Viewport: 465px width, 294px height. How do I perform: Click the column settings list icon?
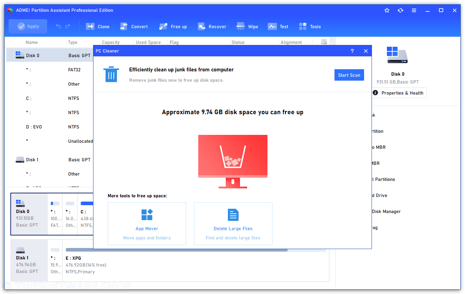tap(324, 42)
